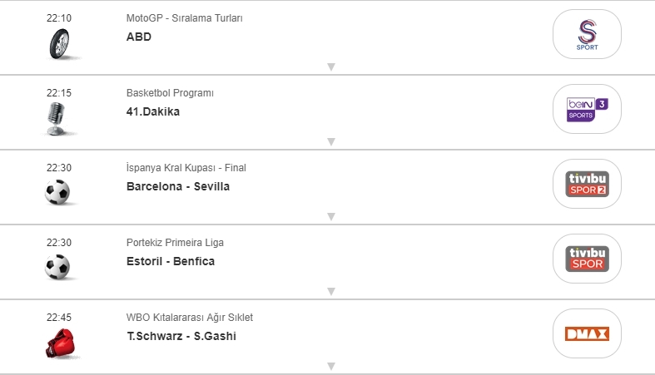Expand the 41.Dakika row details arrow
The height and width of the screenshot is (375, 655).
(x=330, y=142)
